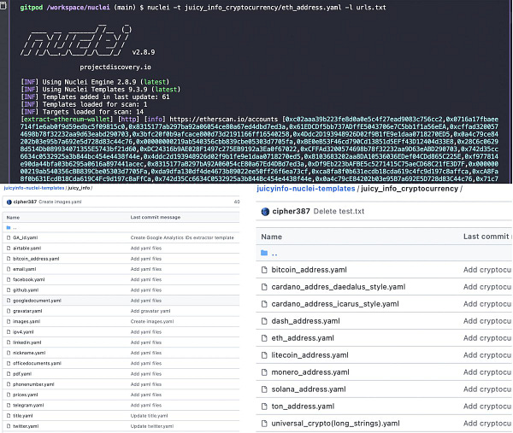This screenshot has width=513, height=433.
Task: Open ipv4.yaml
Action: [23, 331]
